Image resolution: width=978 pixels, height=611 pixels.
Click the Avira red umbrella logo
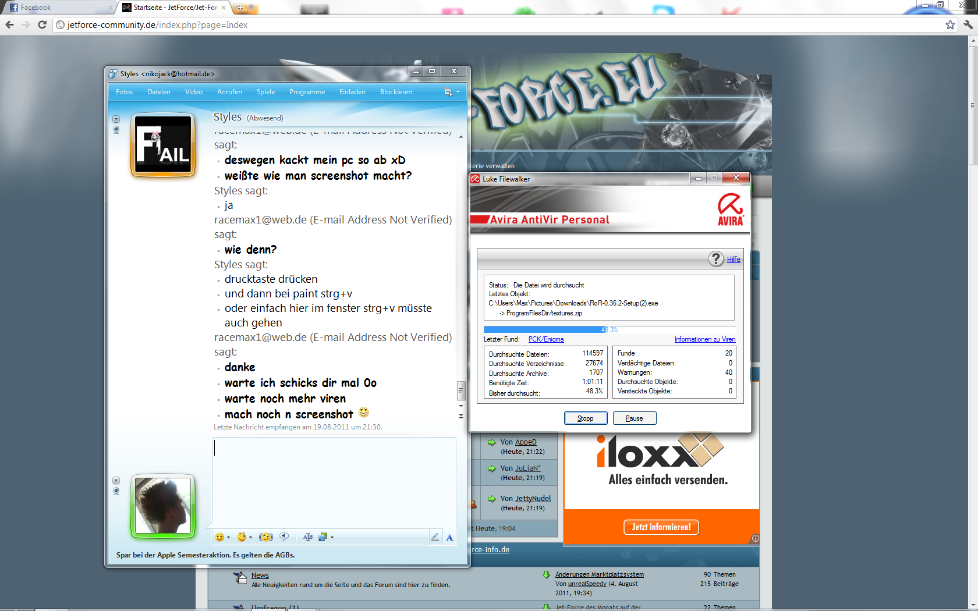[731, 209]
